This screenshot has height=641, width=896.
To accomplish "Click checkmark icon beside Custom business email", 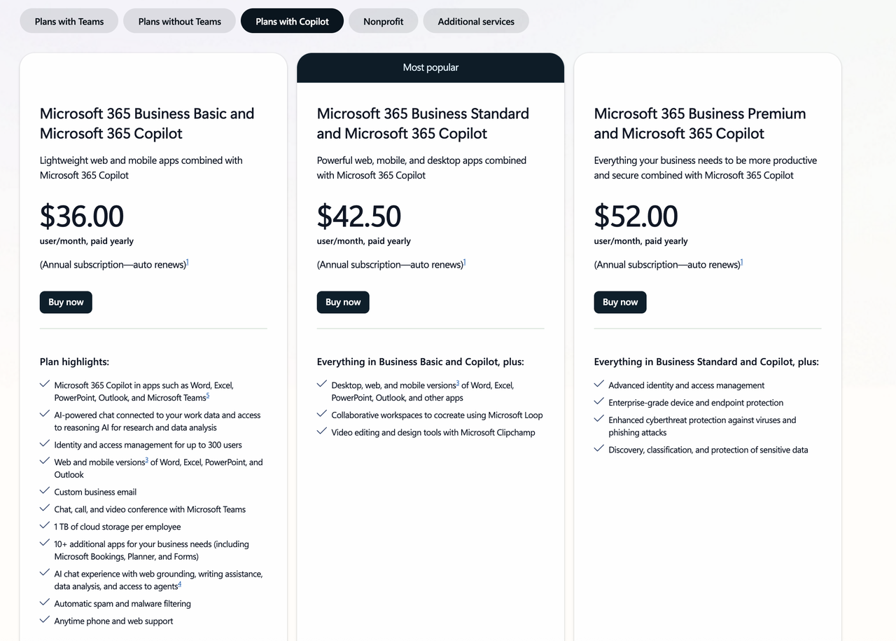I will coord(45,491).
